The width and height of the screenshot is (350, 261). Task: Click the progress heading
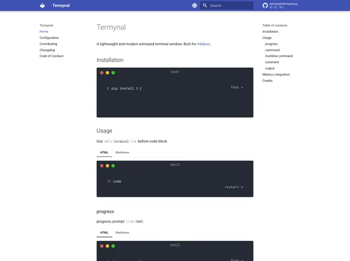coord(105,212)
